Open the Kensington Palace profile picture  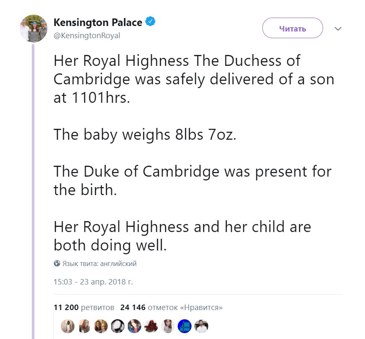[x=34, y=29]
